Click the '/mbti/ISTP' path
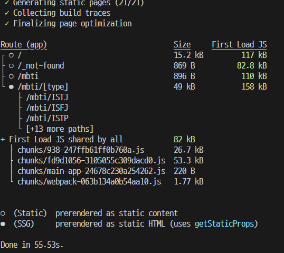This screenshot has height=253, width=284. [48, 118]
